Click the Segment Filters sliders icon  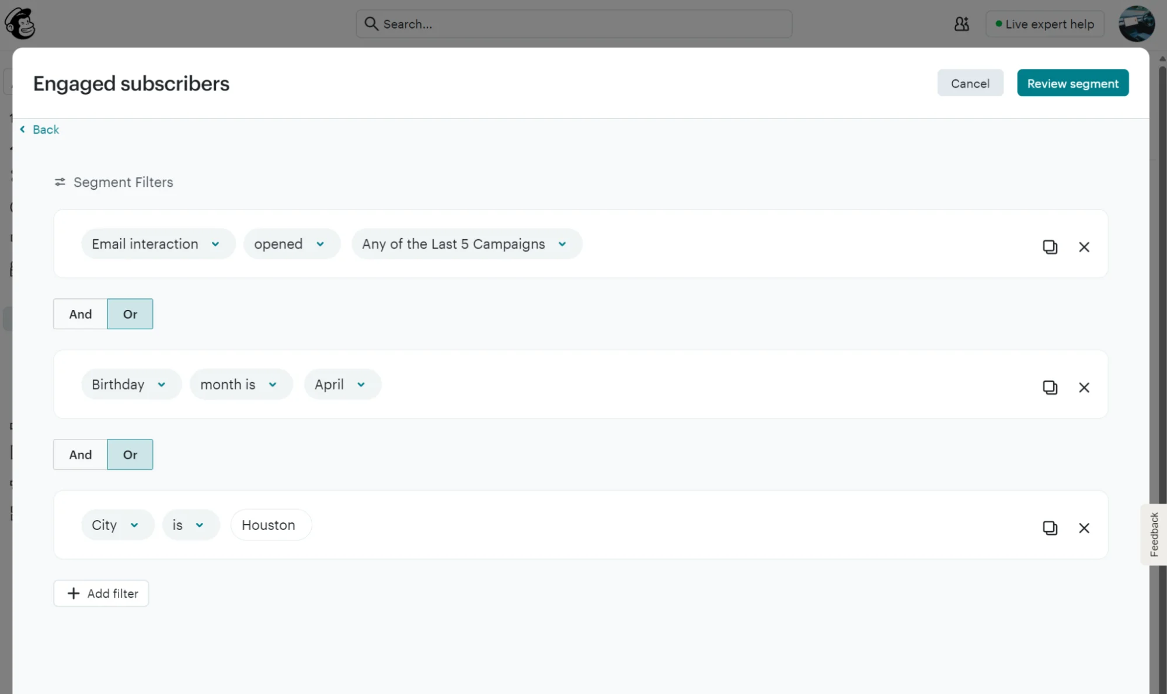click(x=60, y=182)
